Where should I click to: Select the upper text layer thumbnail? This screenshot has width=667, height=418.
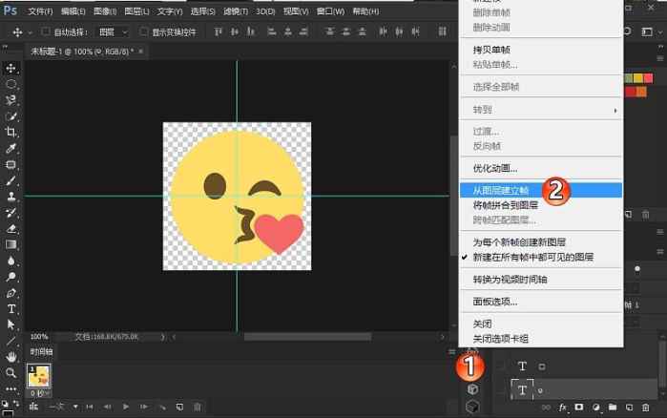coord(522,366)
